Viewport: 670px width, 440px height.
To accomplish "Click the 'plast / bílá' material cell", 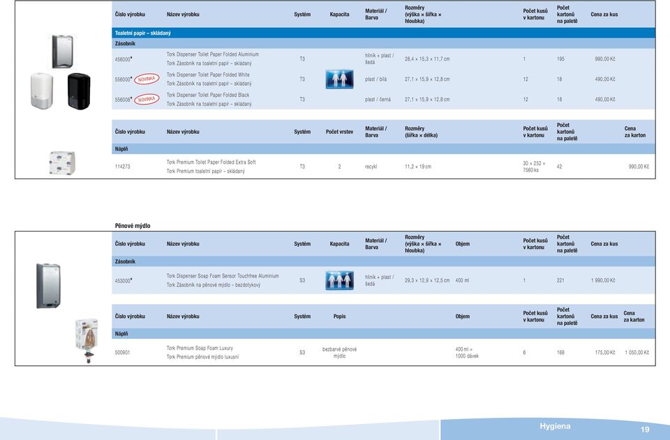I will [376, 79].
